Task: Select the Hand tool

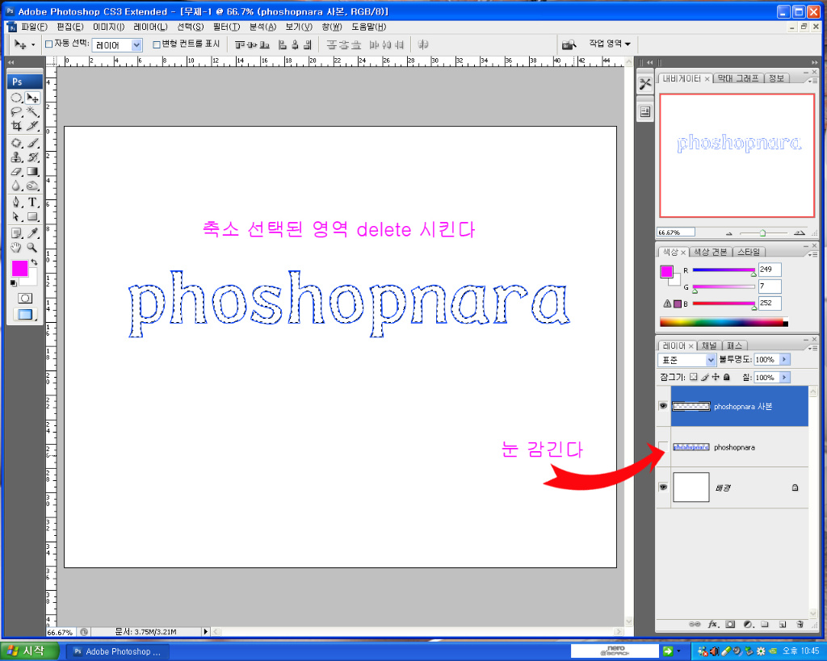Action: (x=16, y=247)
